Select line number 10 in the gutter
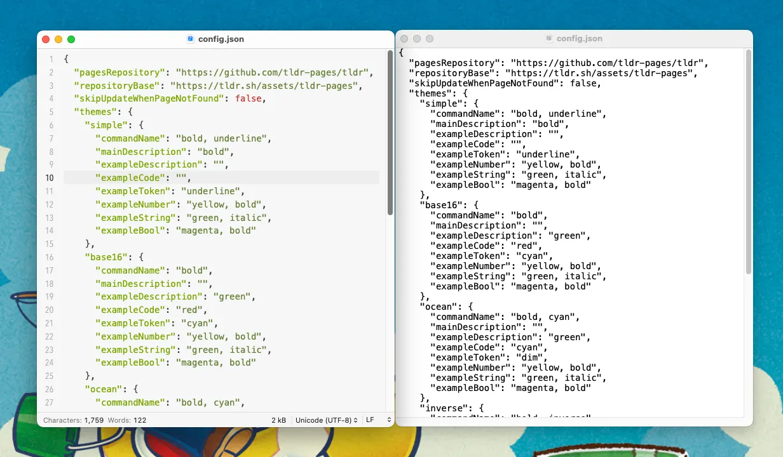The height and width of the screenshot is (457, 783). click(49, 178)
